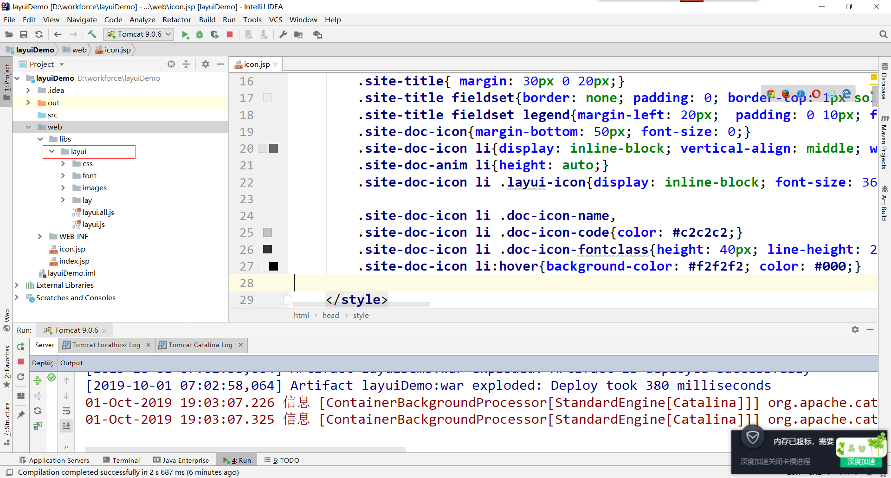Click the head breadcrumb below editor
The width and height of the screenshot is (891, 478).
coord(331,315)
